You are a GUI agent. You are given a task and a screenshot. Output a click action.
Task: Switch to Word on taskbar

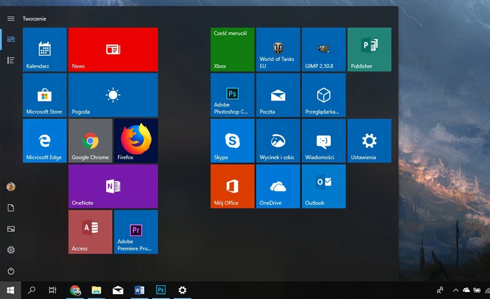coord(139,290)
